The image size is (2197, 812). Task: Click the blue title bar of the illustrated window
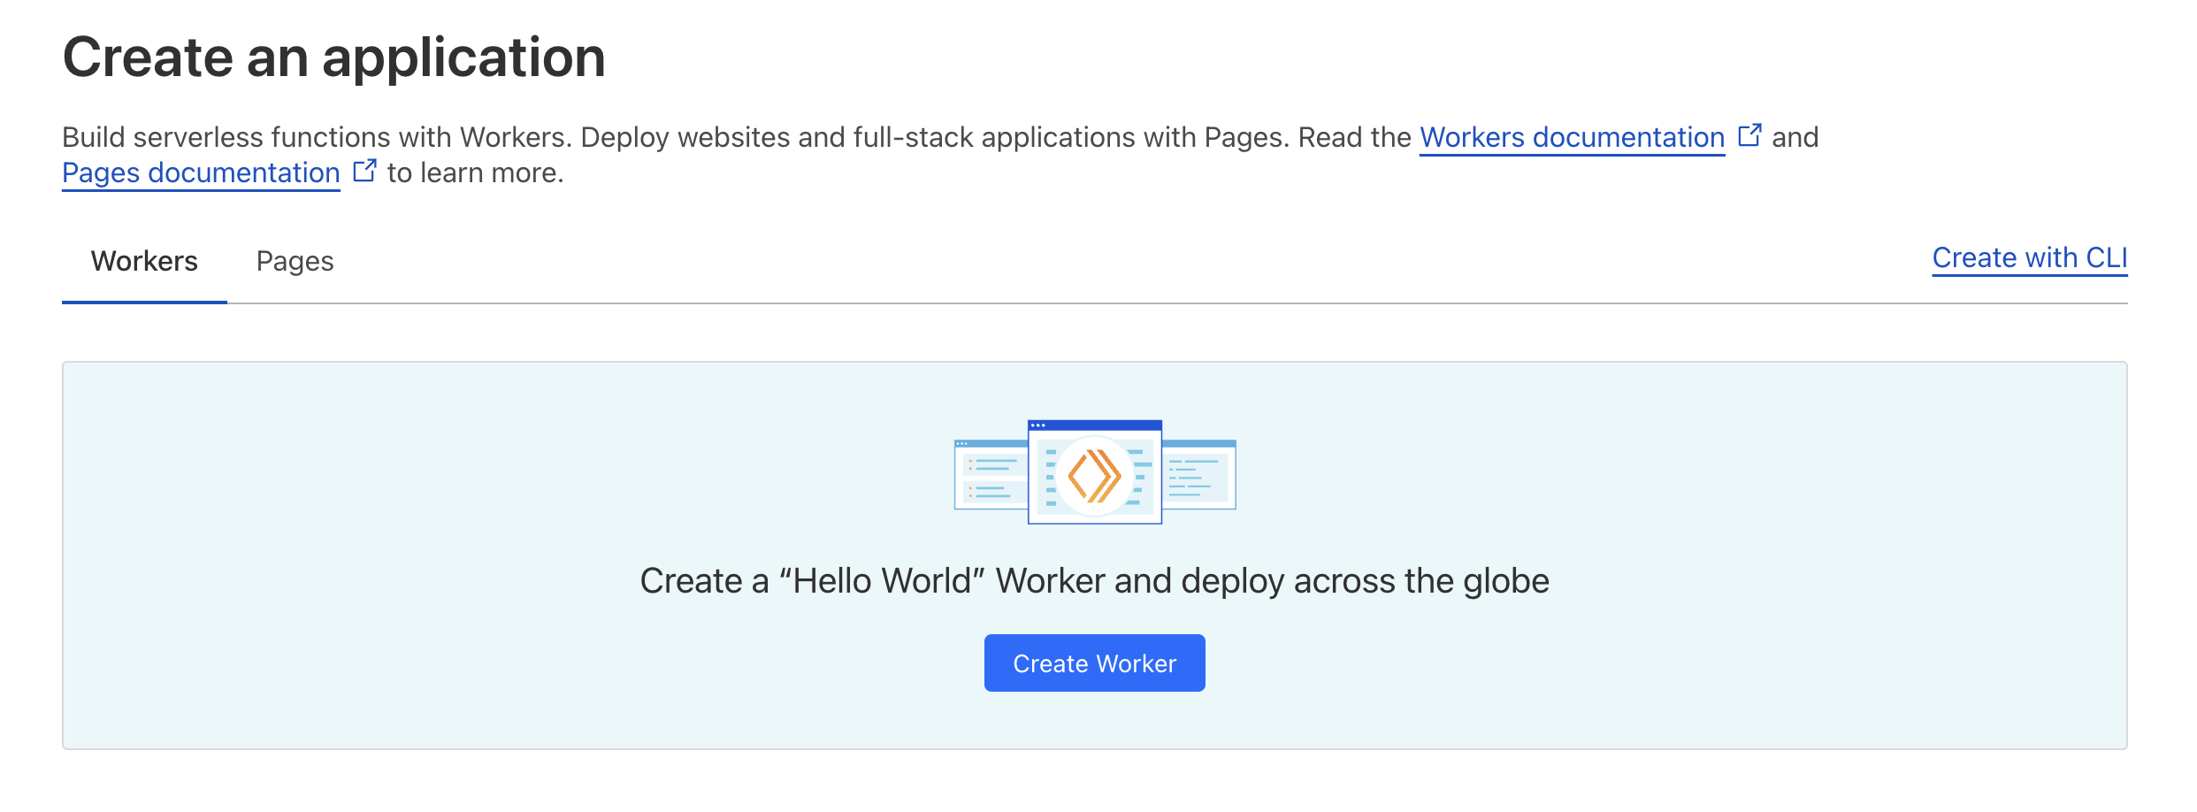pos(1094,426)
